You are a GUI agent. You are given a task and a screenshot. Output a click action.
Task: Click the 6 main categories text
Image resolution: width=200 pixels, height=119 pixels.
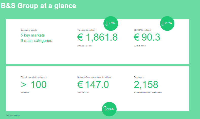click(x=36, y=41)
